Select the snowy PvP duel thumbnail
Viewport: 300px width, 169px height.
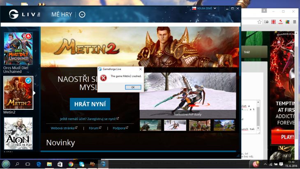pyautogui.click(x=175, y=125)
